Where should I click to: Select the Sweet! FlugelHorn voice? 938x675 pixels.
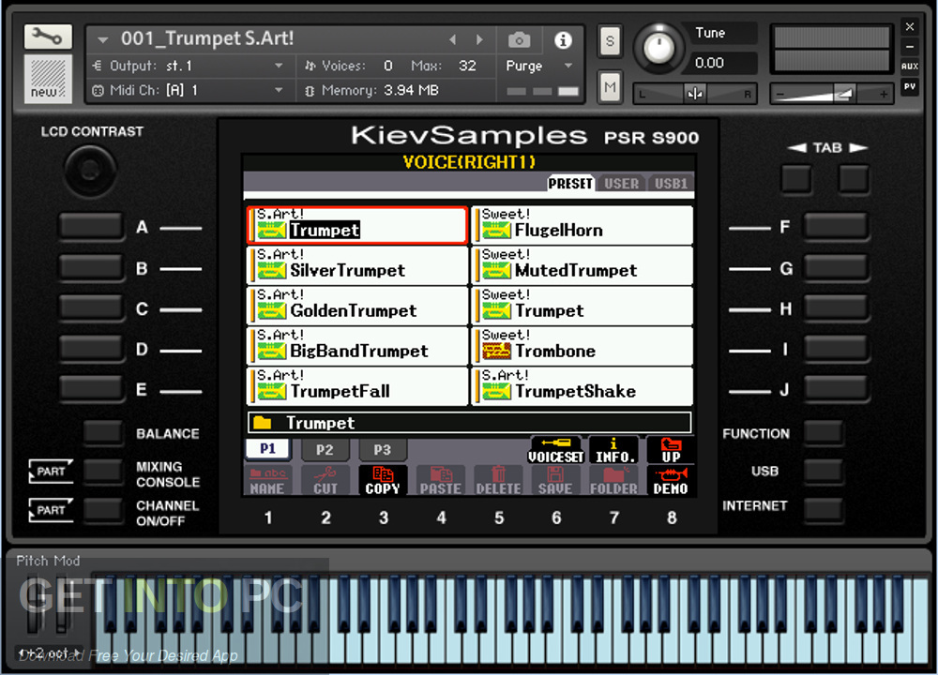582,225
